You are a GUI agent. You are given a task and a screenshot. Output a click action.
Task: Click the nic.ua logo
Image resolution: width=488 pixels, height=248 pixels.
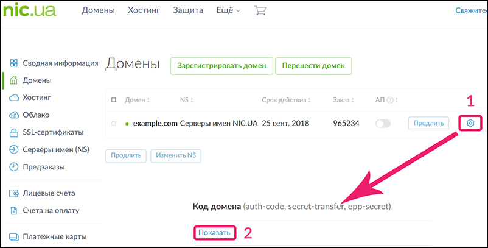point(29,11)
